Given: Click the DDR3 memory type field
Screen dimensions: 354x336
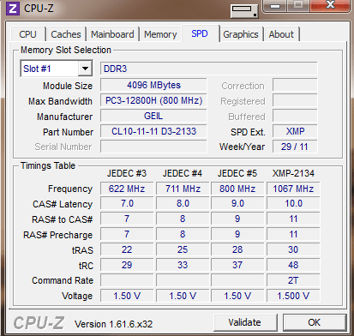Looking at the screenshot, I should [x=209, y=69].
